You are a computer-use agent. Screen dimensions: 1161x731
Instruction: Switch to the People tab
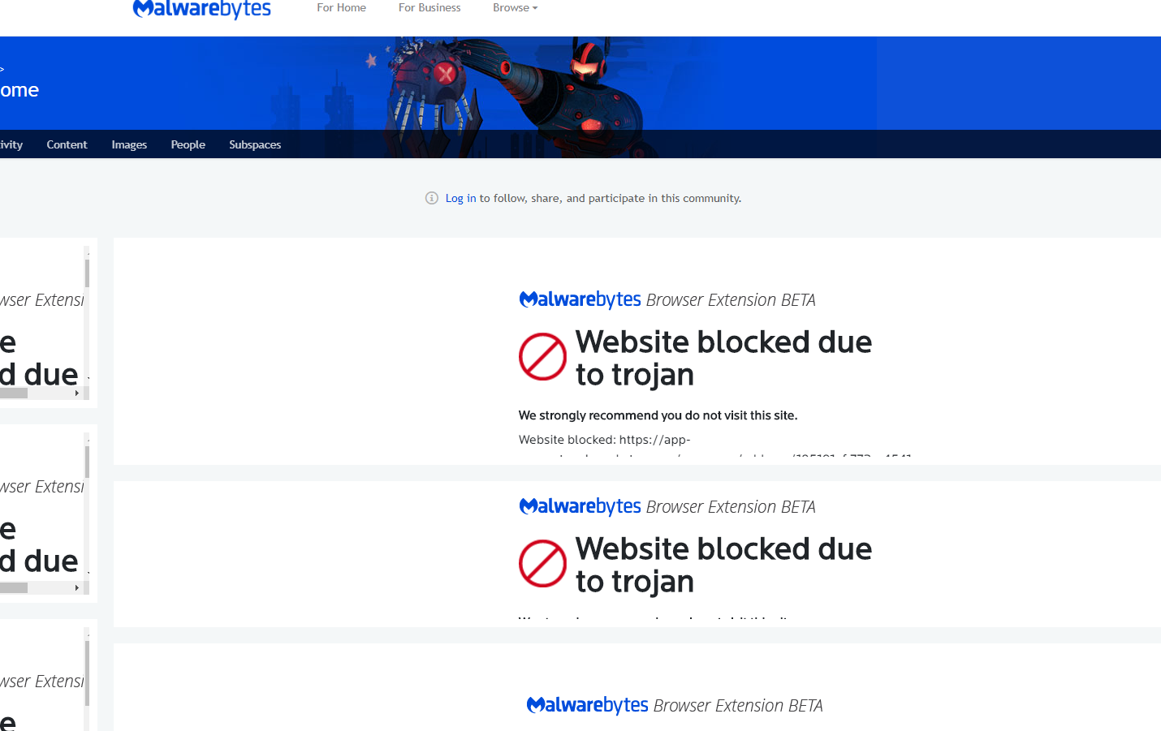pos(188,144)
